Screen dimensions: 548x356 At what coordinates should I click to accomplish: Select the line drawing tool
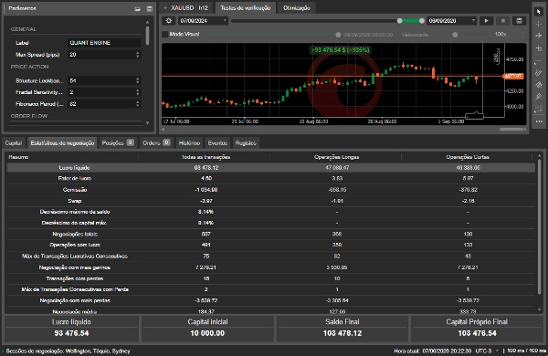pyautogui.click(x=539, y=62)
